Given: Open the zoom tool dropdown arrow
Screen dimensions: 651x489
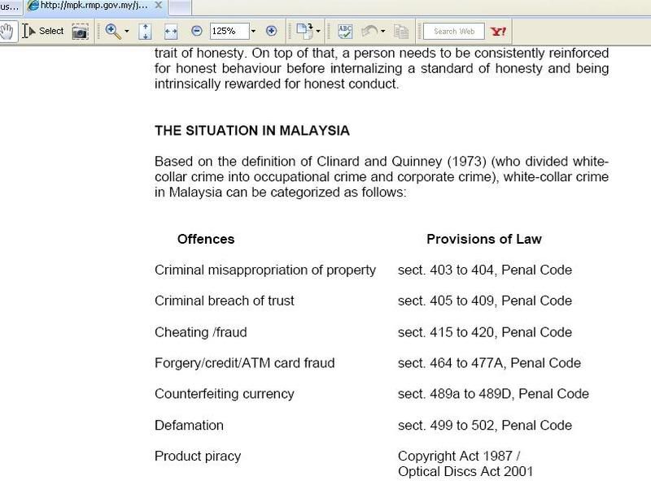Looking at the screenshot, I should tap(127, 32).
